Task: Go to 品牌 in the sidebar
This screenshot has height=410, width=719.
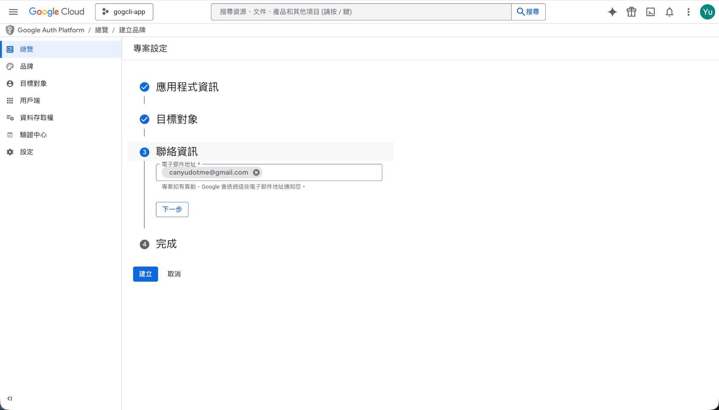Action: click(27, 66)
